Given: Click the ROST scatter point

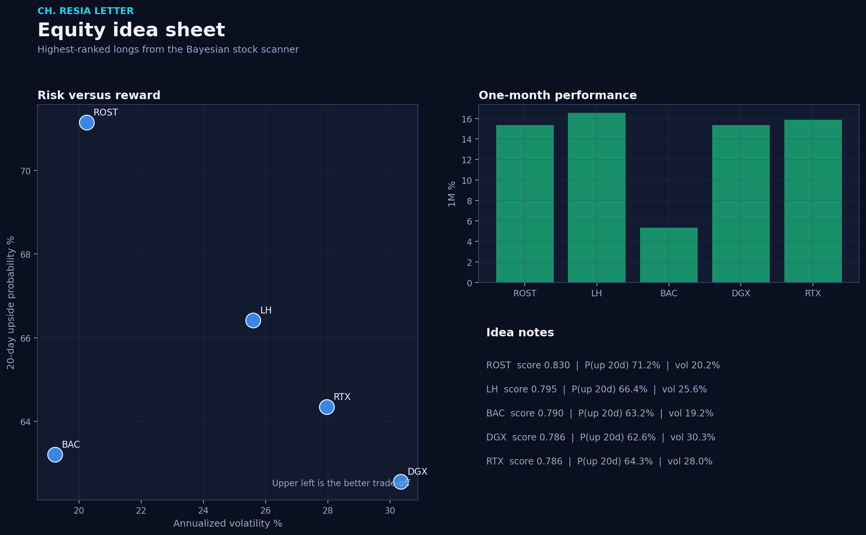Looking at the screenshot, I should 87,122.
